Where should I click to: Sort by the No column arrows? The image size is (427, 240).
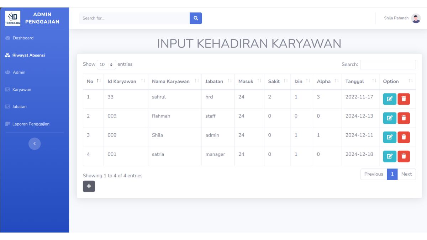(99, 81)
